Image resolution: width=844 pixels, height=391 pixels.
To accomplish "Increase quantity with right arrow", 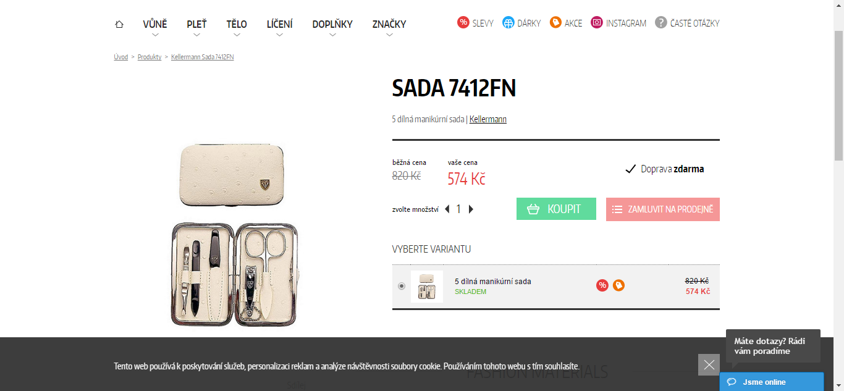I will coord(471,209).
